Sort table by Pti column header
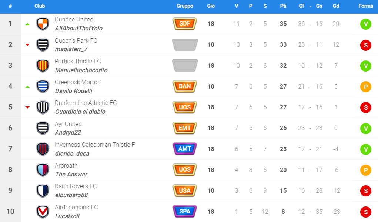This screenshot has width=378, height=222. 283,6
